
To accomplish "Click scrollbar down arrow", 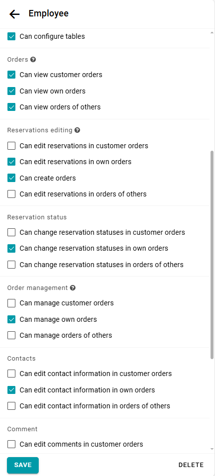I will click(x=212, y=449).
